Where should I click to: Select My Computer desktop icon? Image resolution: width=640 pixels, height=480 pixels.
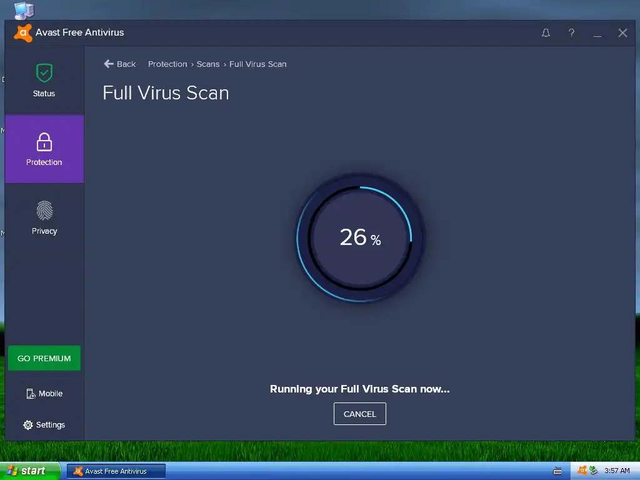click(24, 10)
